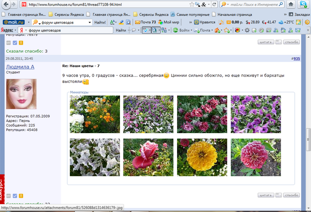The width and height of the screenshot is (311, 212).
Task: Click the multi-quote button beside upper цитата
Action: coord(279,42)
